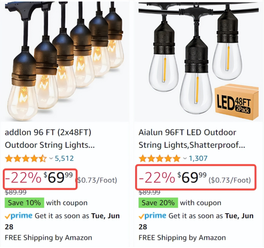
Task: Click the addlon star rating icons
Action: (x=25, y=159)
